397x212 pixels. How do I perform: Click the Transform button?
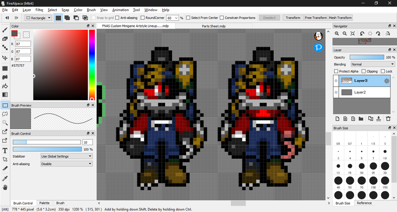[293, 18]
